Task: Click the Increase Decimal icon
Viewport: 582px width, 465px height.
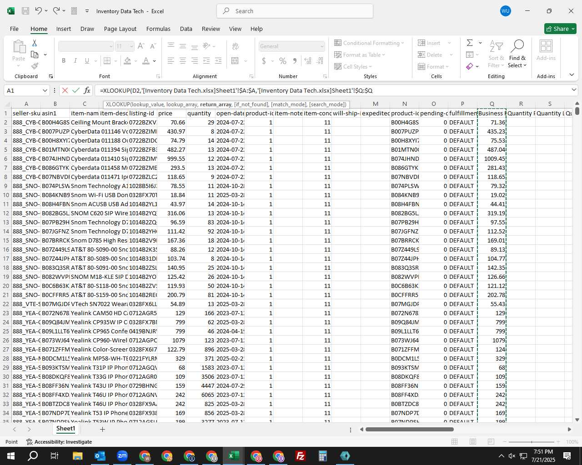Action: 308,60
